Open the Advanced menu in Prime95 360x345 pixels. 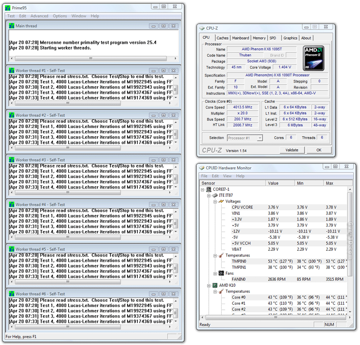click(39, 16)
